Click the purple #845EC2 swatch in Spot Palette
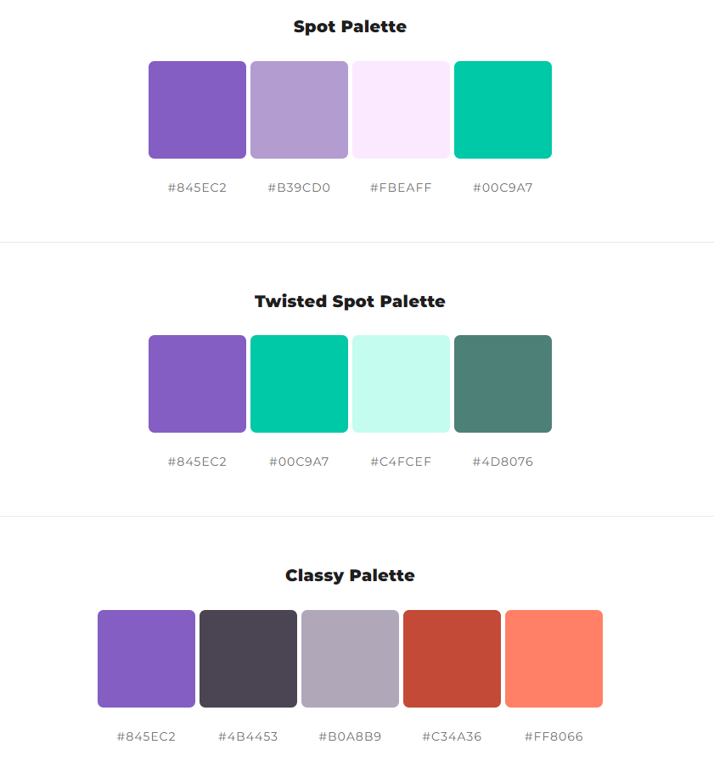This screenshot has height=761, width=714. point(197,109)
